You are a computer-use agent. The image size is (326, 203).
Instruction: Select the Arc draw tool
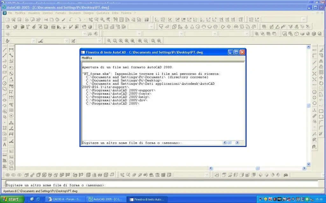pos(4,78)
